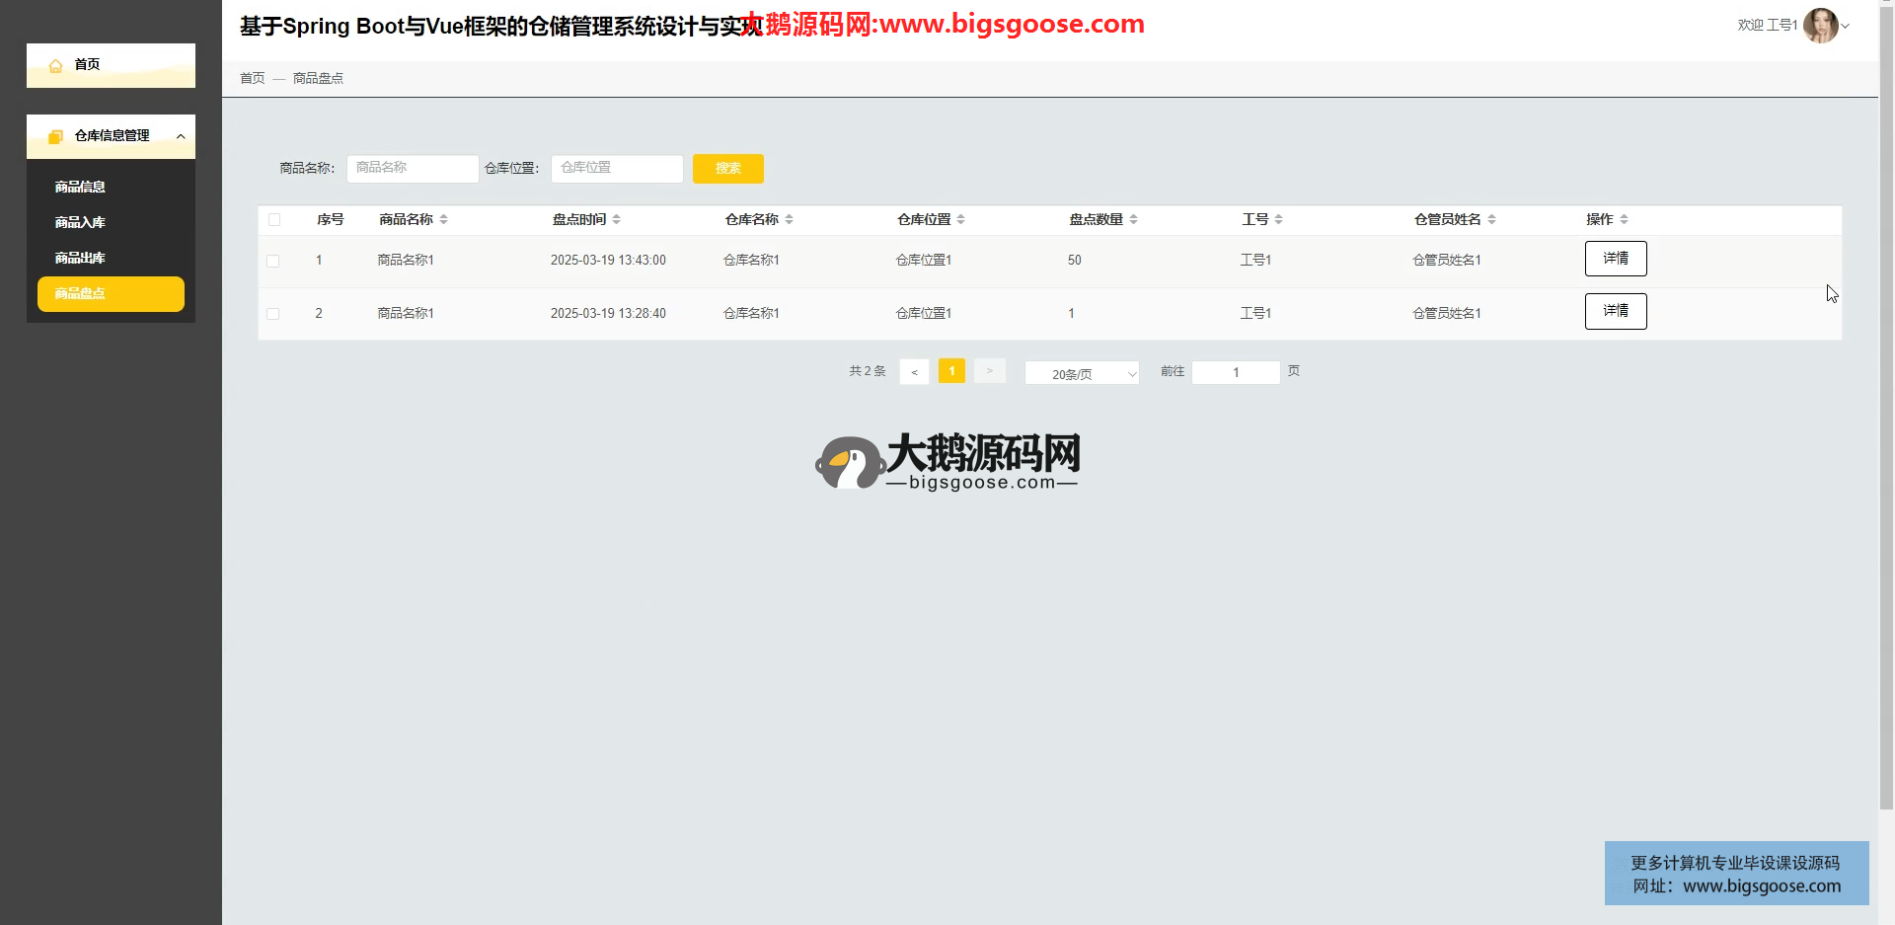This screenshot has height=925, width=1895.
Task: Open the user dropdown arrow beside avatar
Action: (1846, 26)
